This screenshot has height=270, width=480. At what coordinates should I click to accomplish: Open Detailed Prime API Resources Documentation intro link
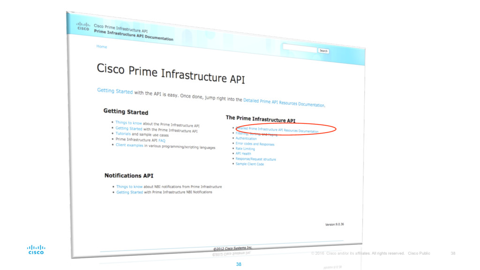284,103
